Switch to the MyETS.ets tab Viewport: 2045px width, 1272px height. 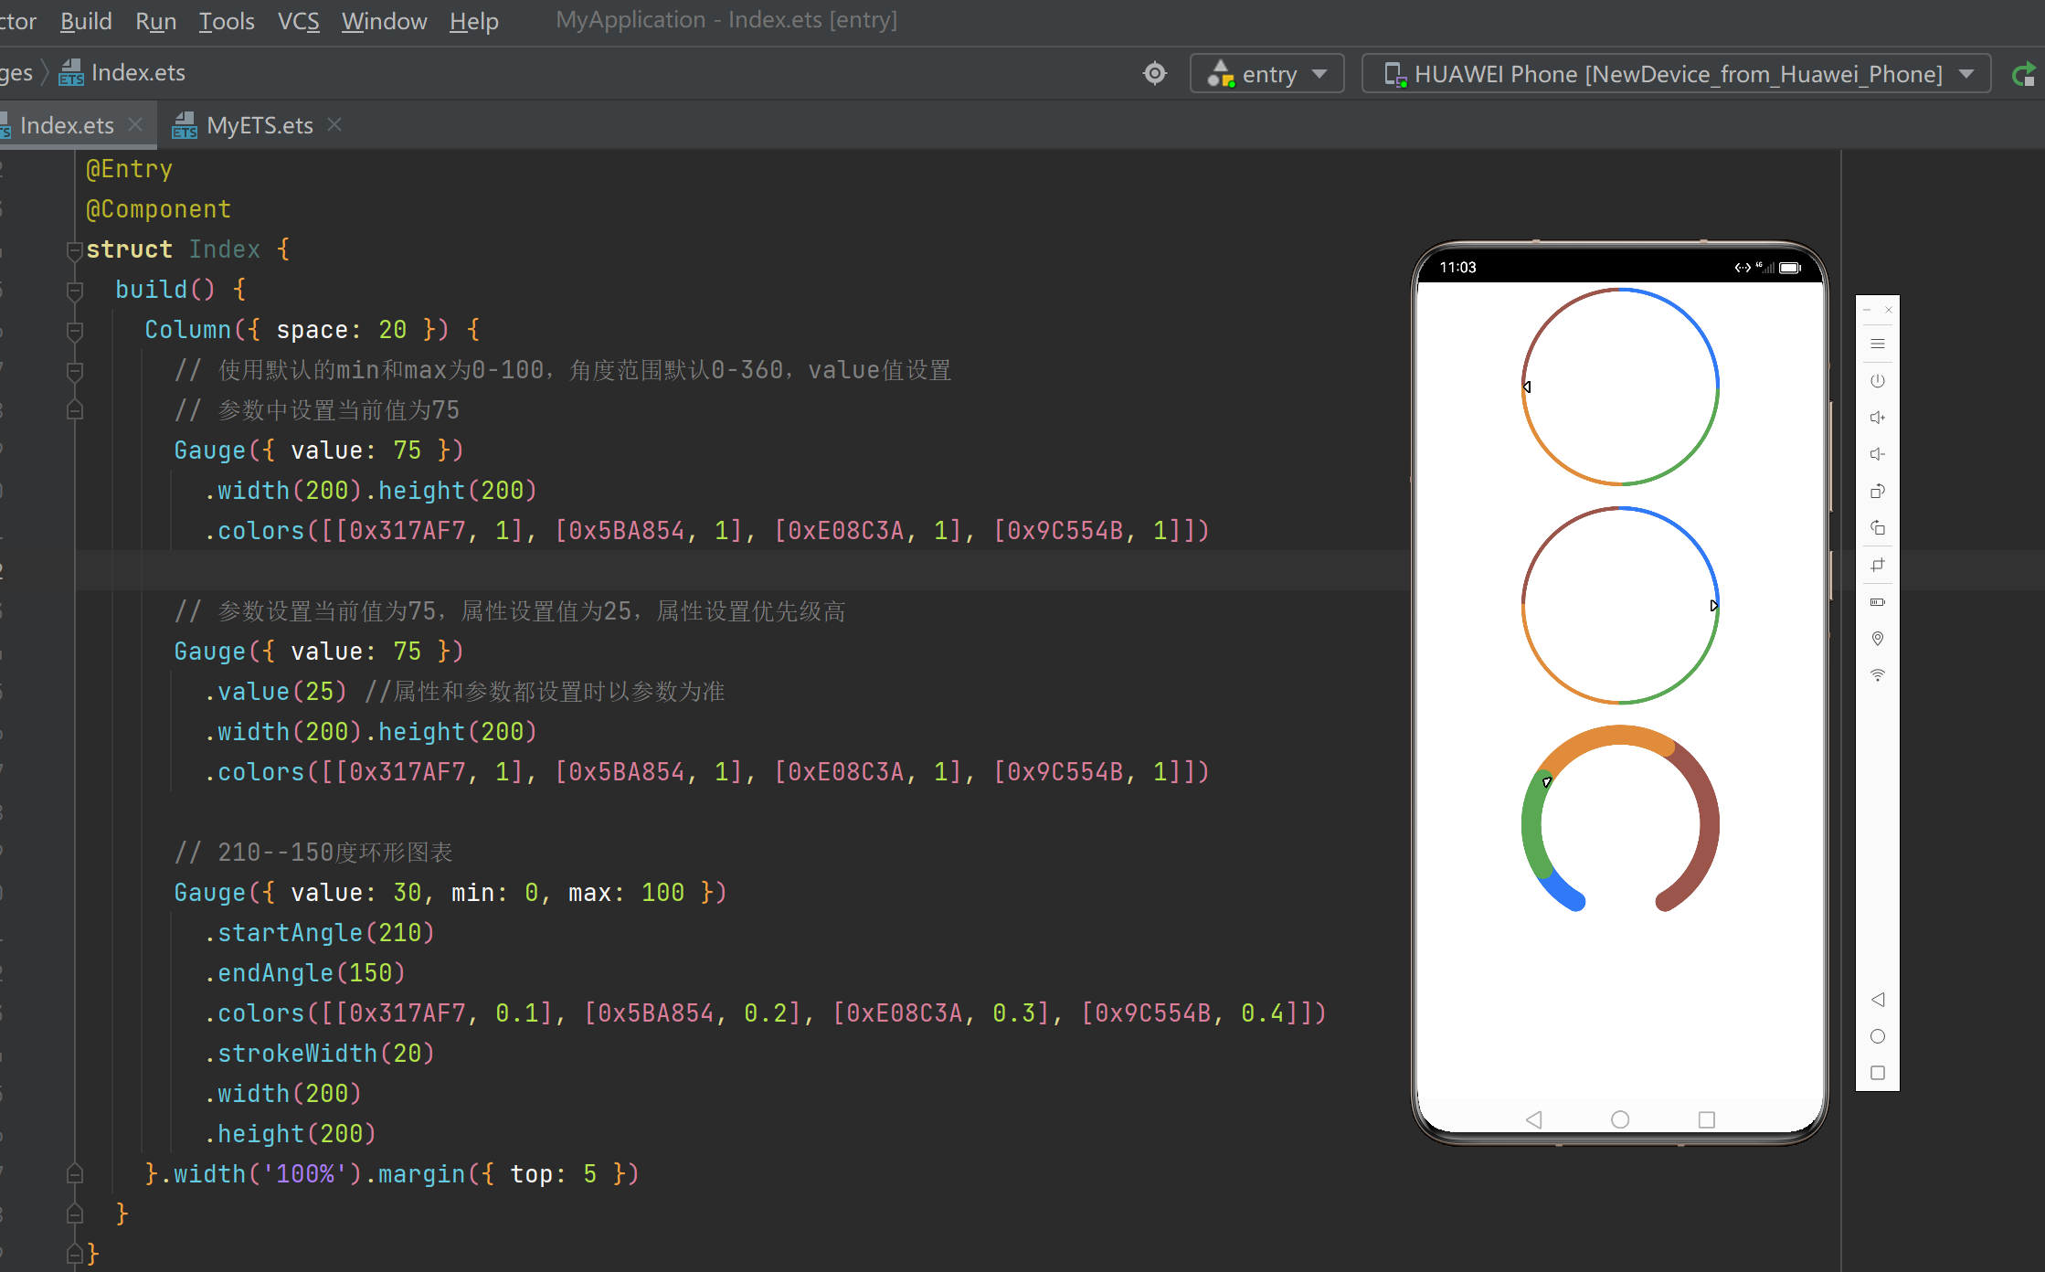tap(258, 124)
